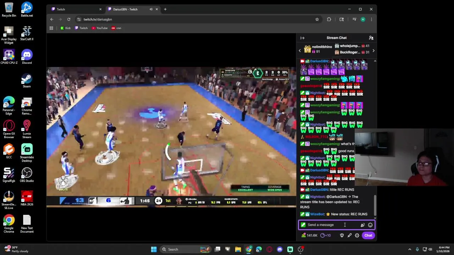This screenshot has height=255, width=454.
Task: Open the cnn bookmark
Action: [116, 28]
